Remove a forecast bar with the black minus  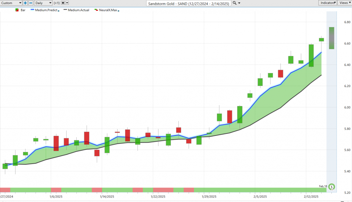67,3
